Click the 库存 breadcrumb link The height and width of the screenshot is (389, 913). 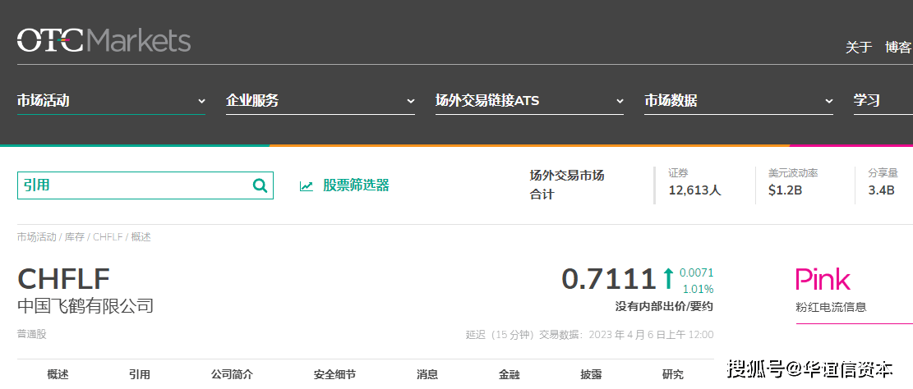coord(75,237)
